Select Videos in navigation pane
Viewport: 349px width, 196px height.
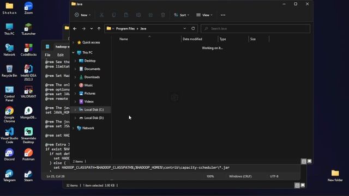click(x=89, y=102)
